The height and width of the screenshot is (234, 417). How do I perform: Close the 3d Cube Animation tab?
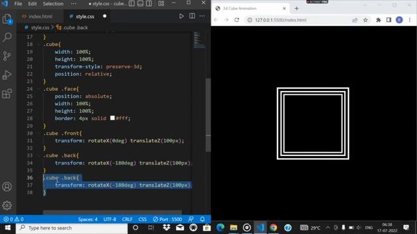(x=284, y=8)
